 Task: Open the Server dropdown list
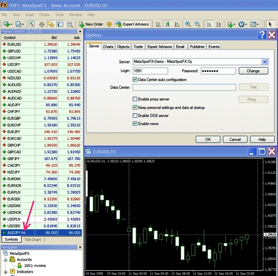point(265,62)
